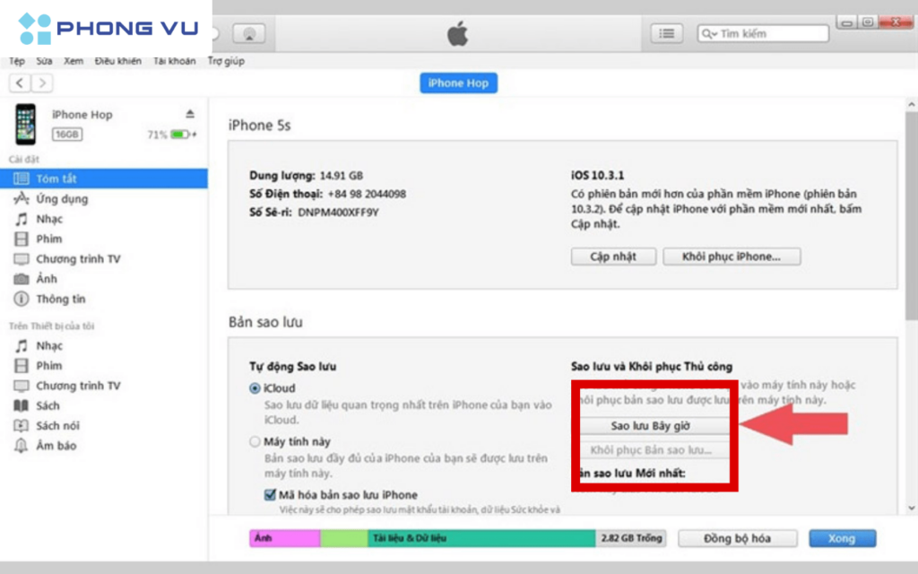This screenshot has width=918, height=574.
Task: Open Sách nói in the device sidebar
Action: (57, 425)
